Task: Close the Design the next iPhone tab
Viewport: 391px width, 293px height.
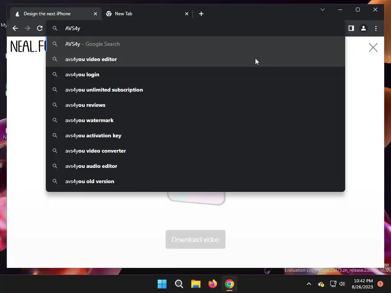Action: (x=95, y=14)
